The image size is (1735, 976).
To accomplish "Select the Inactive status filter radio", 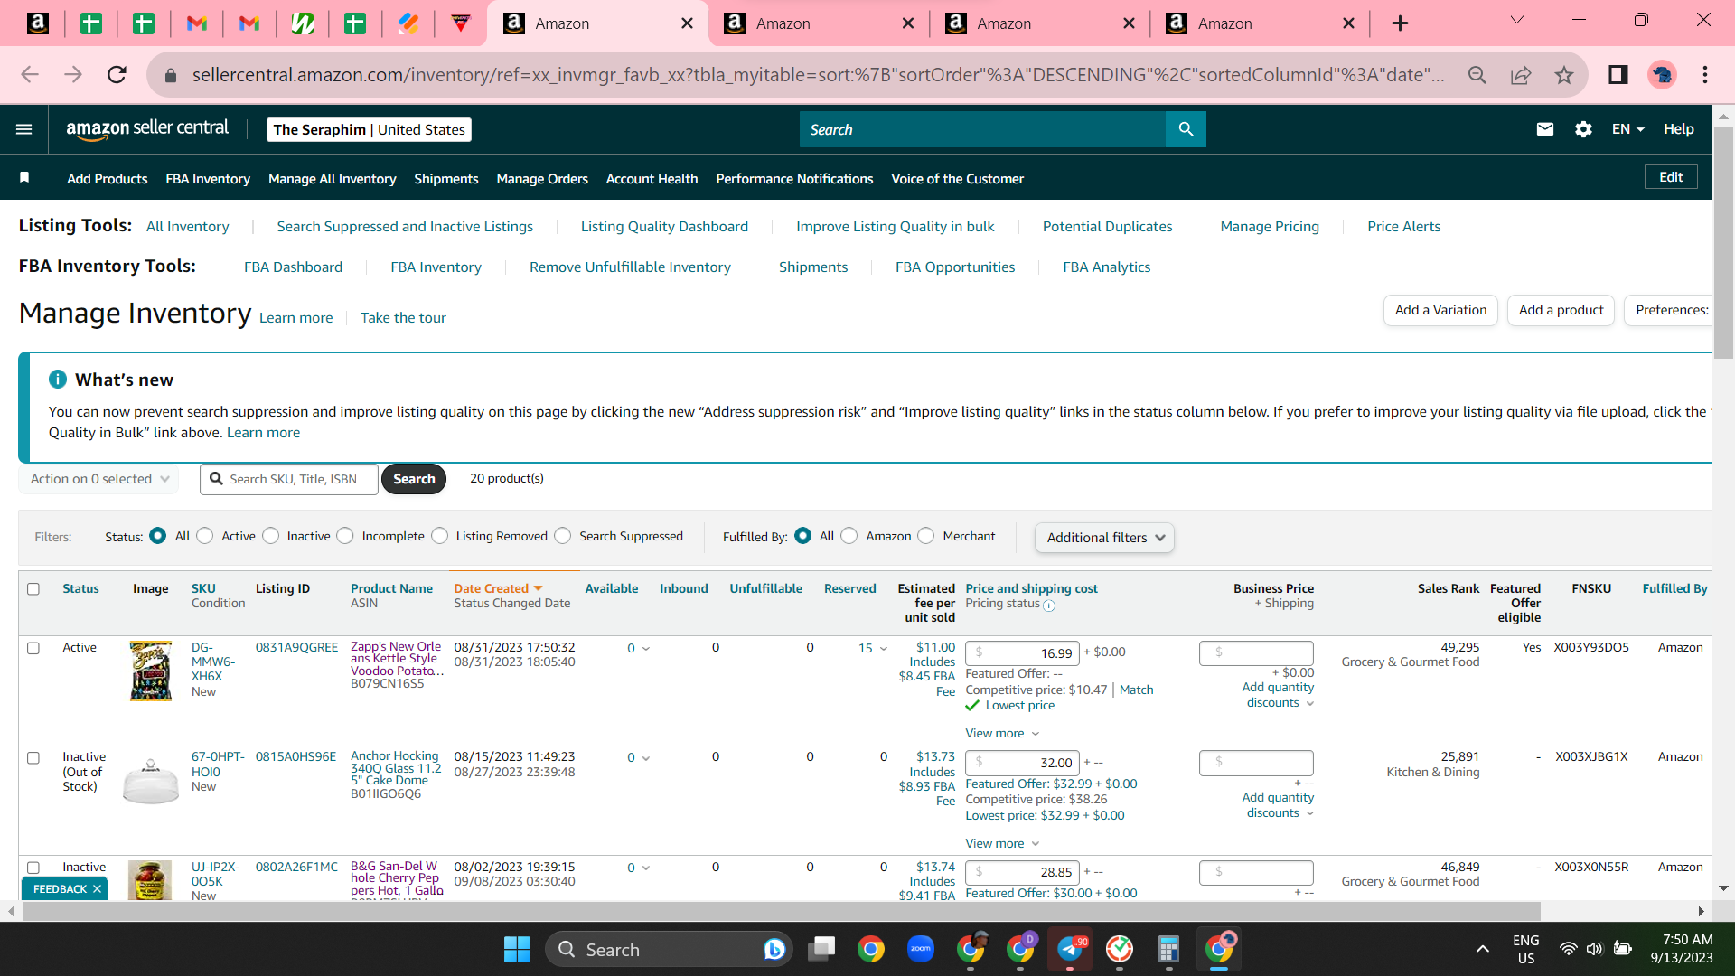I will 271,536.
